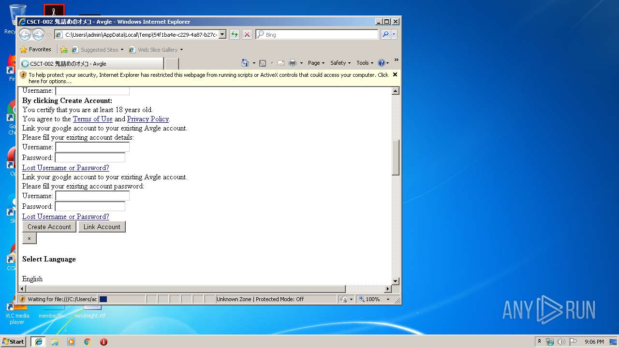
Task: Click the clock showing 9:06 PM
Action: point(594,342)
